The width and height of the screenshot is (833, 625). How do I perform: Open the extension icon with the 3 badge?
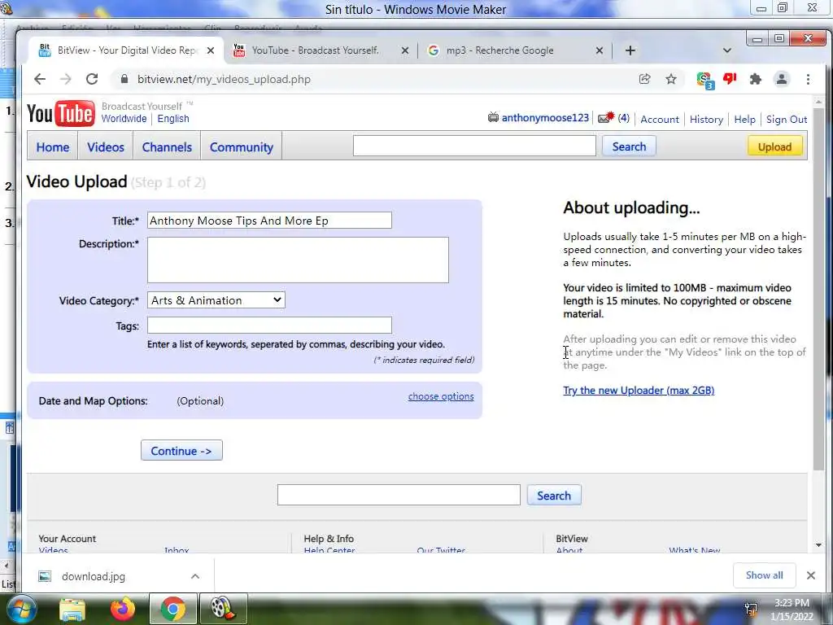click(x=705, y=81)
